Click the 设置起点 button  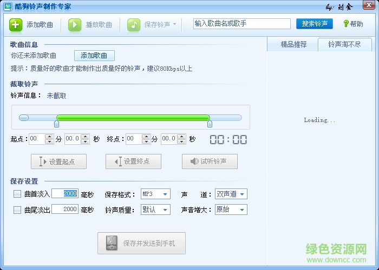58,161
